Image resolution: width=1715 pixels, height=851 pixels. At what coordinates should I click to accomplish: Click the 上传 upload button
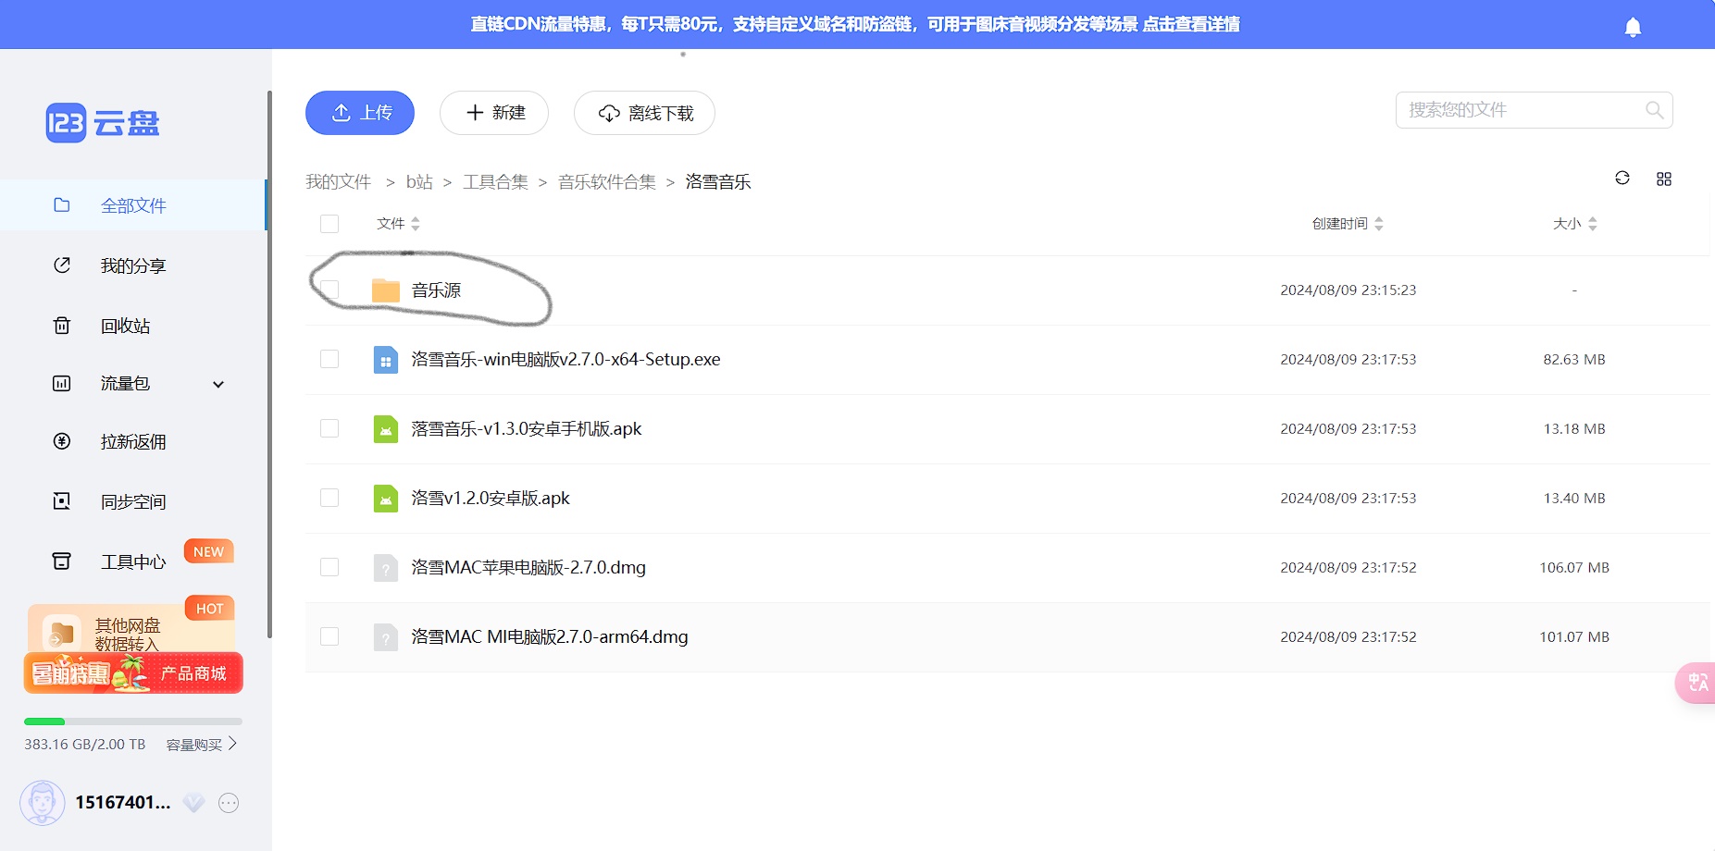pyautogui.click(x=360, y=113)
